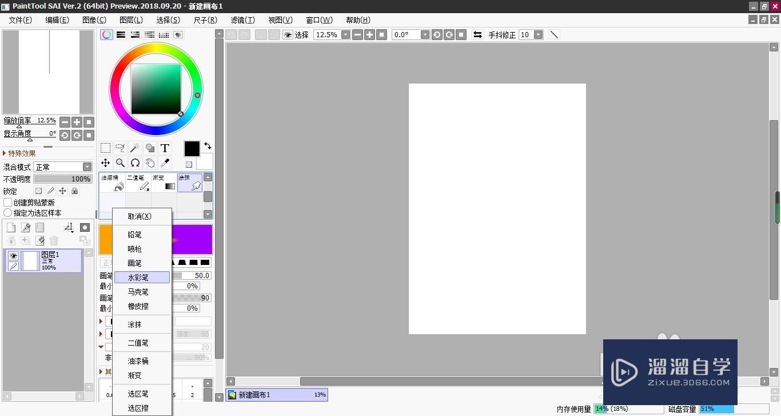Choose 橡皮擦 from context menu
Screen dimensions: 781x416
point(142,306)
